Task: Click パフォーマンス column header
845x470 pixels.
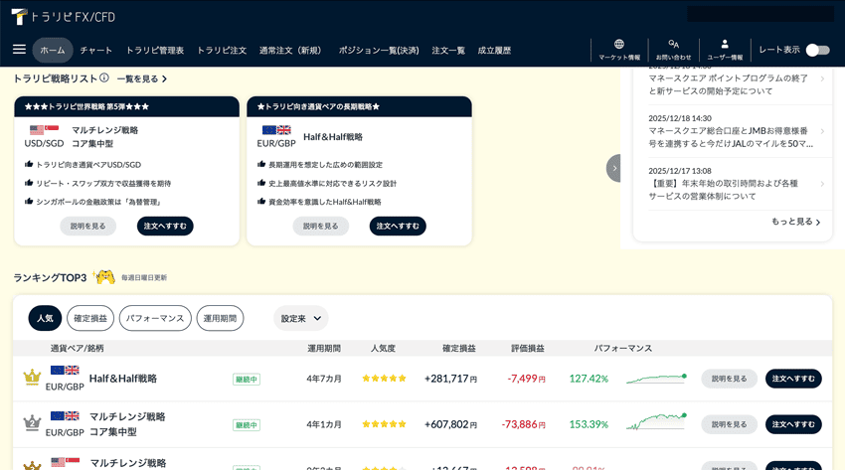Action: tap(623, 349)
